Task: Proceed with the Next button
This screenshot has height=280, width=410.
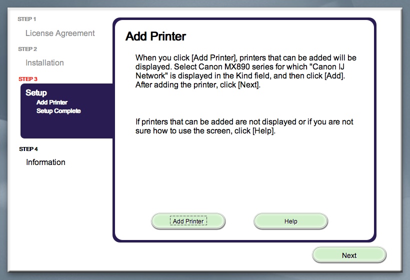Action: click(x=349, y=255)
